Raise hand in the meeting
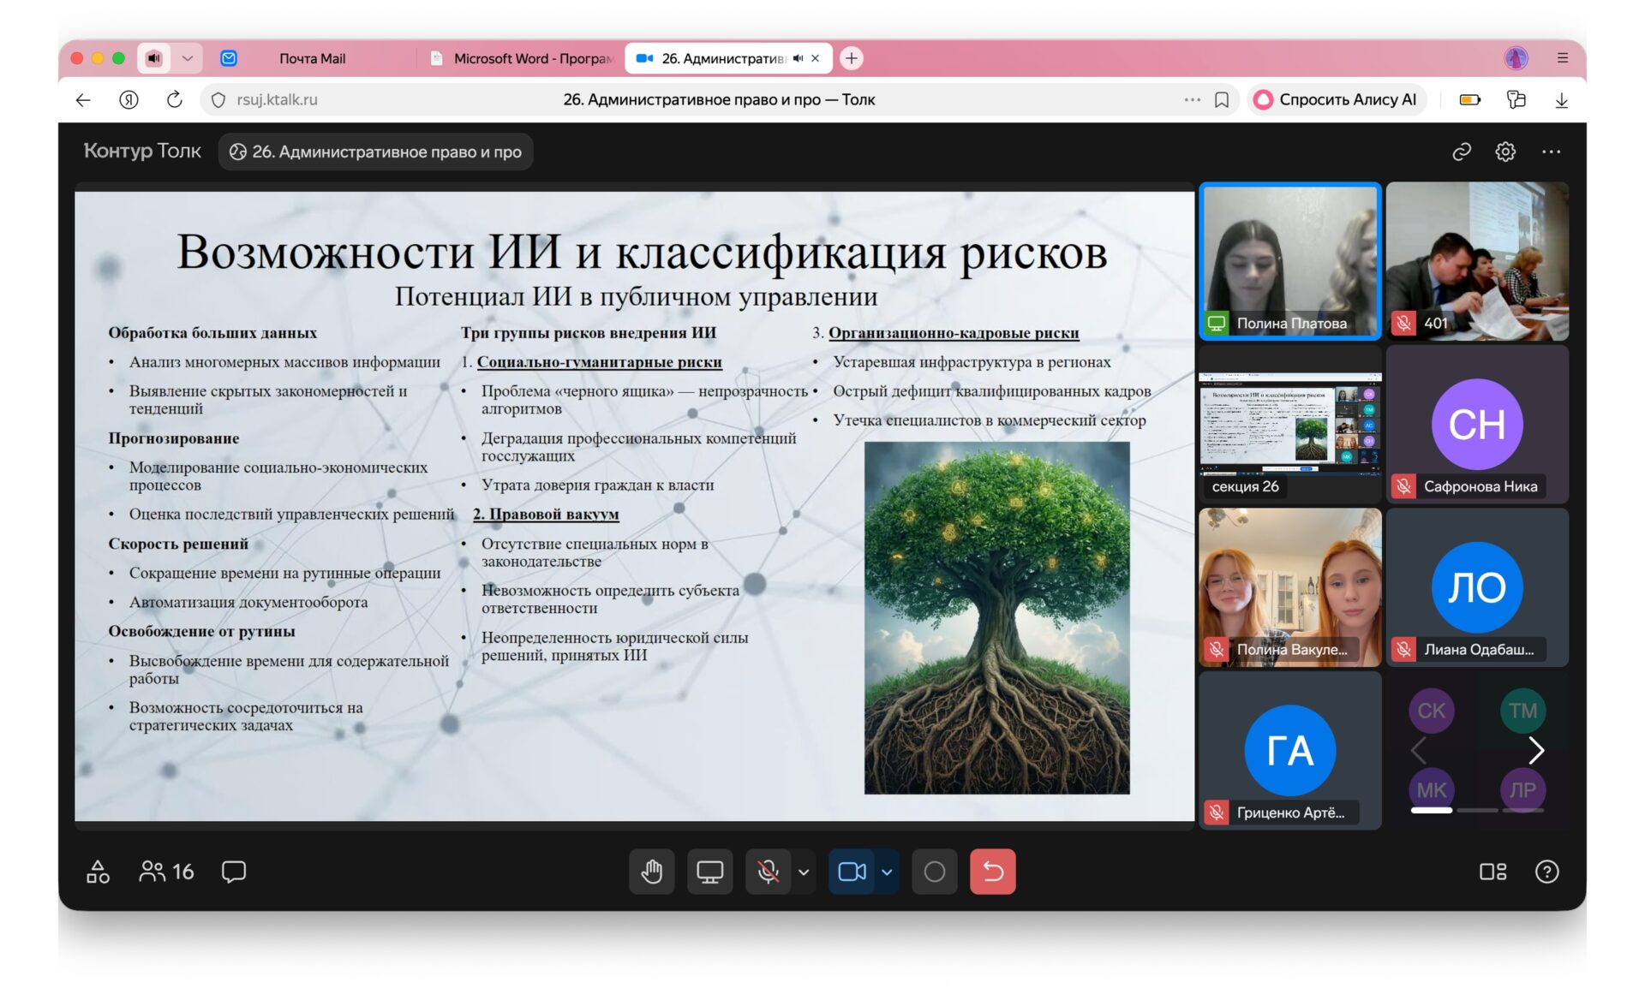This screenshot has width=1645, height=988. pos(651,872)
